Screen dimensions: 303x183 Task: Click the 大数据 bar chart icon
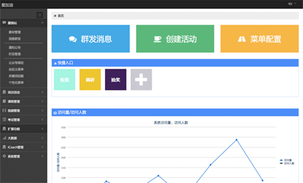(x=4, y=138)
